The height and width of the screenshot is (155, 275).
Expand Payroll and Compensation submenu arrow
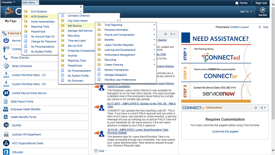click(154, 34)
